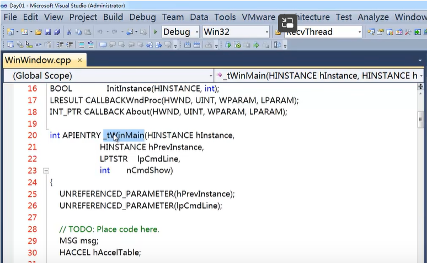Screen dimensions: 427x263
Task: Click the Find in Files folder icon
Action: click(277, 33)
